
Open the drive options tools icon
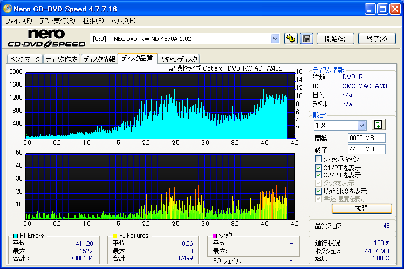(x=291, y=39)
